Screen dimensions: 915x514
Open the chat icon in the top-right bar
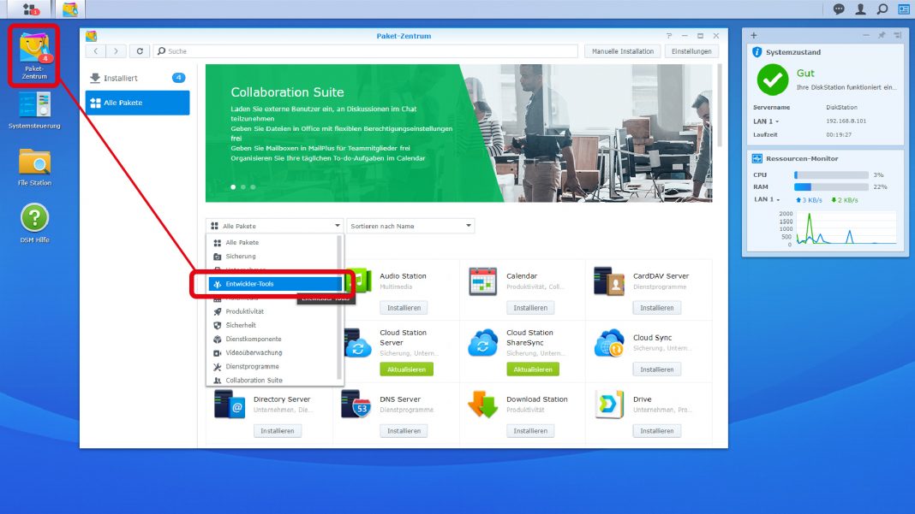pos(837,9)
